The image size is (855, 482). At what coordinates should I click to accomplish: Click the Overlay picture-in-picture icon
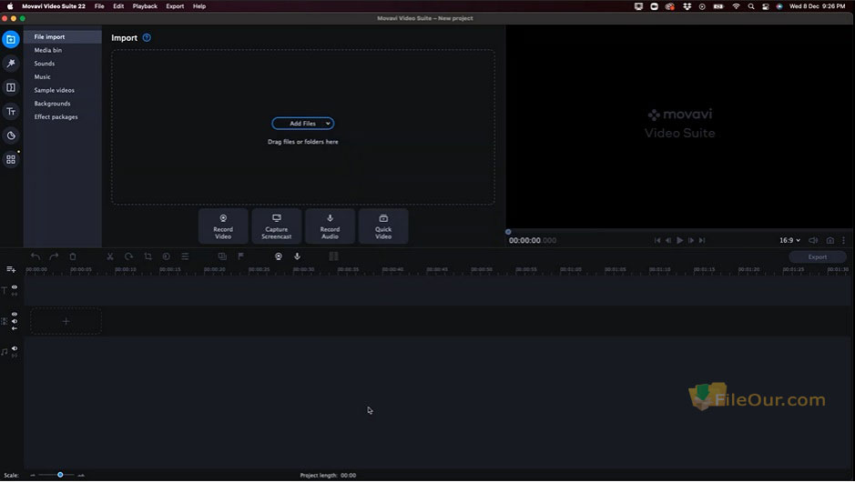click(222, 256)
